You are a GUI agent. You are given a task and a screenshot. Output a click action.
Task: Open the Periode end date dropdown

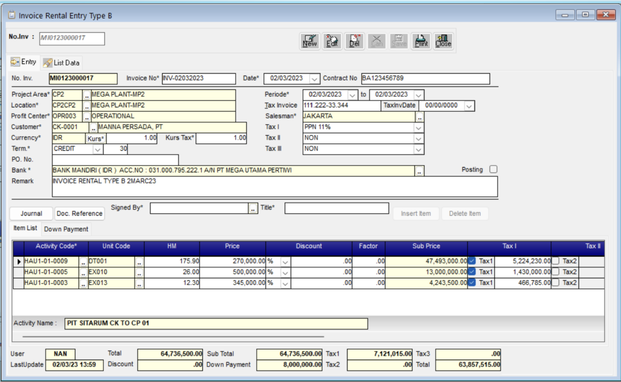point(419,95)
